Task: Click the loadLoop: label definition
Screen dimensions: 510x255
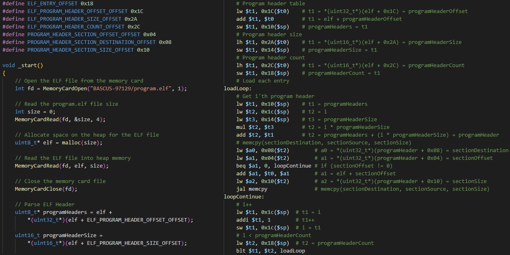Action: [238, 88]
